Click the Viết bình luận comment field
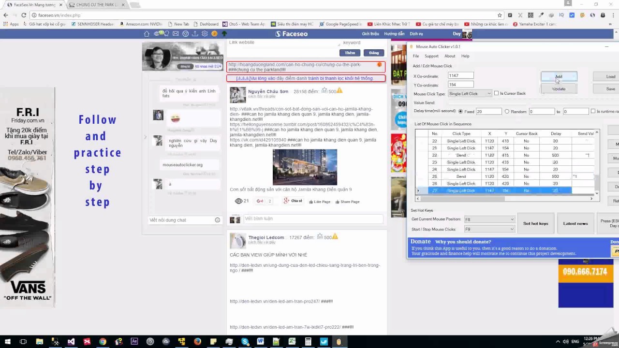The height and width of the screenshot is (348, 619). pyautogui.click(x=313, y=218)
